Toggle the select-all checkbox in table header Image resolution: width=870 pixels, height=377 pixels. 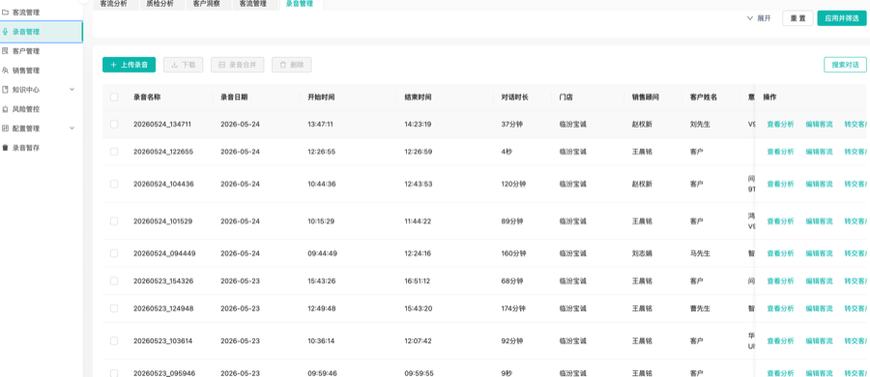[114, 98]
